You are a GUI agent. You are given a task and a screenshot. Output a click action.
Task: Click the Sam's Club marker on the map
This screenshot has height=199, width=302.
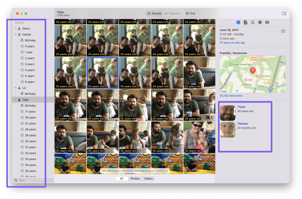coord(265,83)
